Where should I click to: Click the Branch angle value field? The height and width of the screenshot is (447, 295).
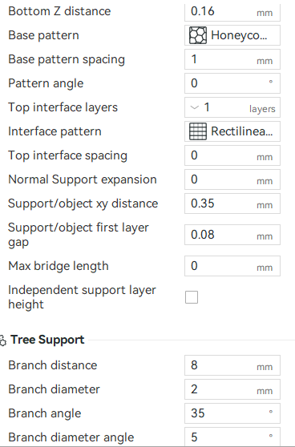point(232,413)
